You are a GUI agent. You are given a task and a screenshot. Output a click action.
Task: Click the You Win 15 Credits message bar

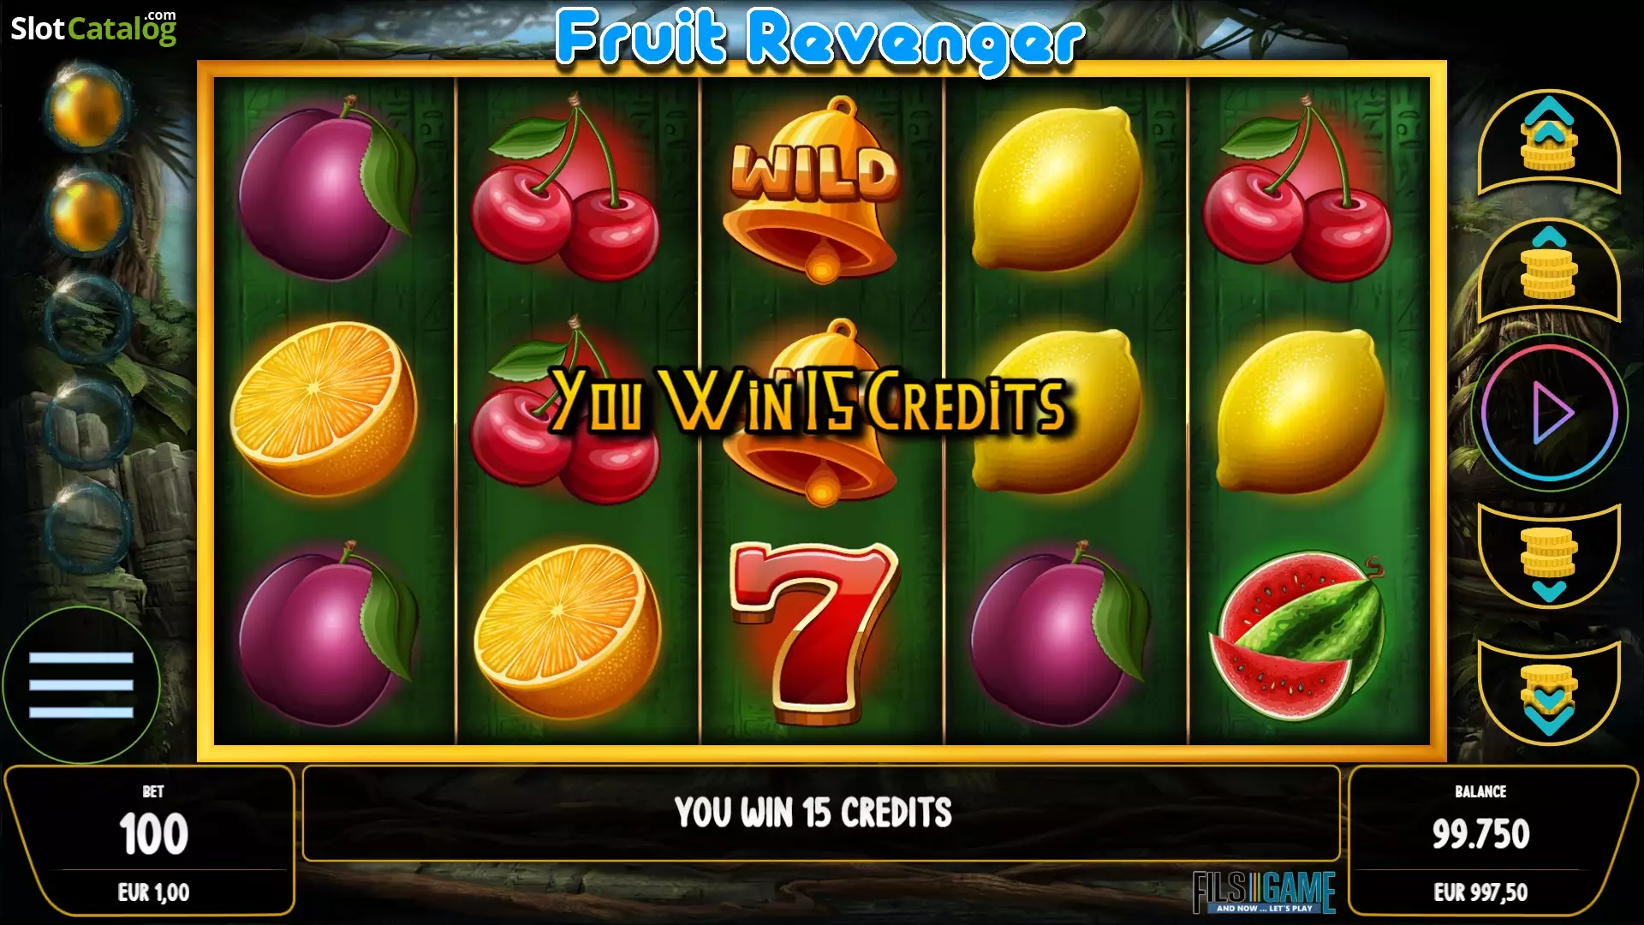(x=820, y=813)
